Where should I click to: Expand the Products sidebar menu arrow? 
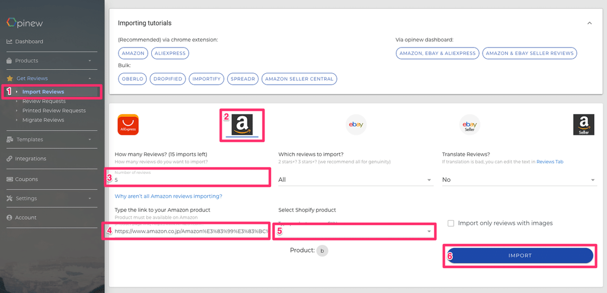click(90, 61)
